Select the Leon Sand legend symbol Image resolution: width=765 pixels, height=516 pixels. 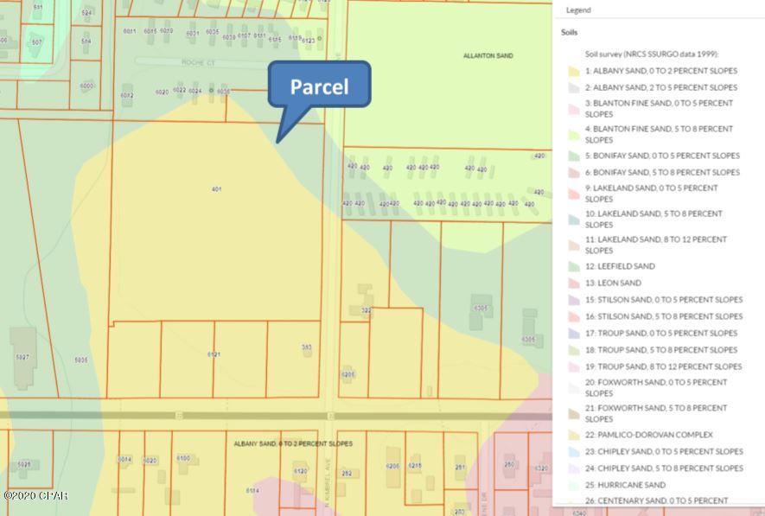[x=573, y=283]
